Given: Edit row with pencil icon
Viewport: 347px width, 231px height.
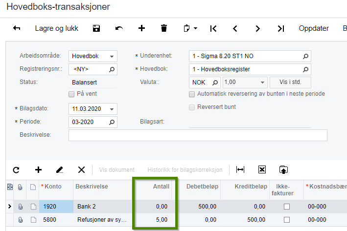Looking at the screenshot, I should point(60,170).
